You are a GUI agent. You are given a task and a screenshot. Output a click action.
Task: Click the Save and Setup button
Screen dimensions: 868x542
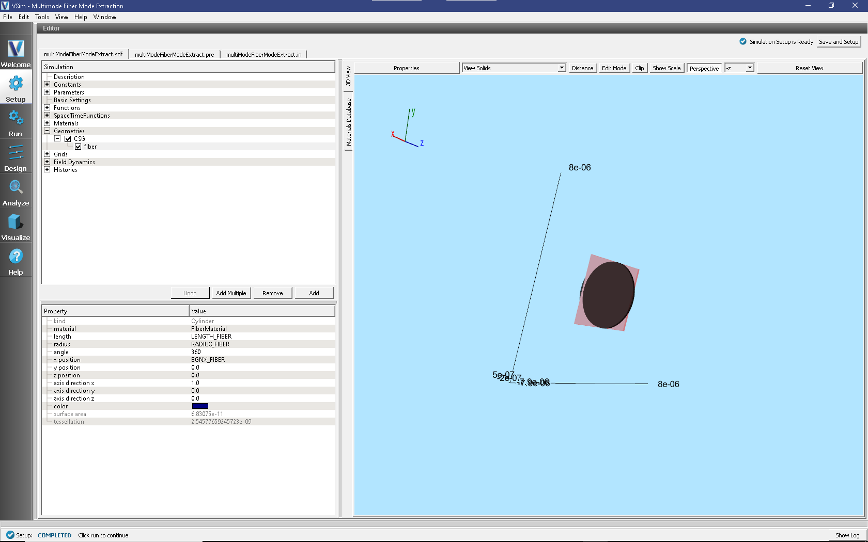[838, 42]
